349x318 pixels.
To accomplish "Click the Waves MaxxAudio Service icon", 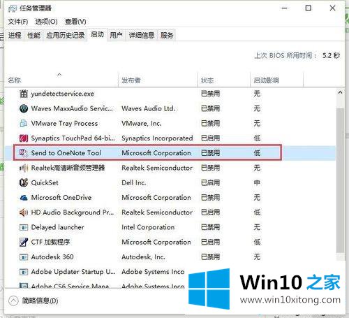I will pos(24,108).
